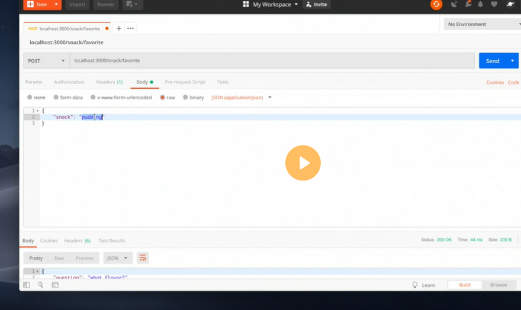Select the form-data body type

coord(68,97)
